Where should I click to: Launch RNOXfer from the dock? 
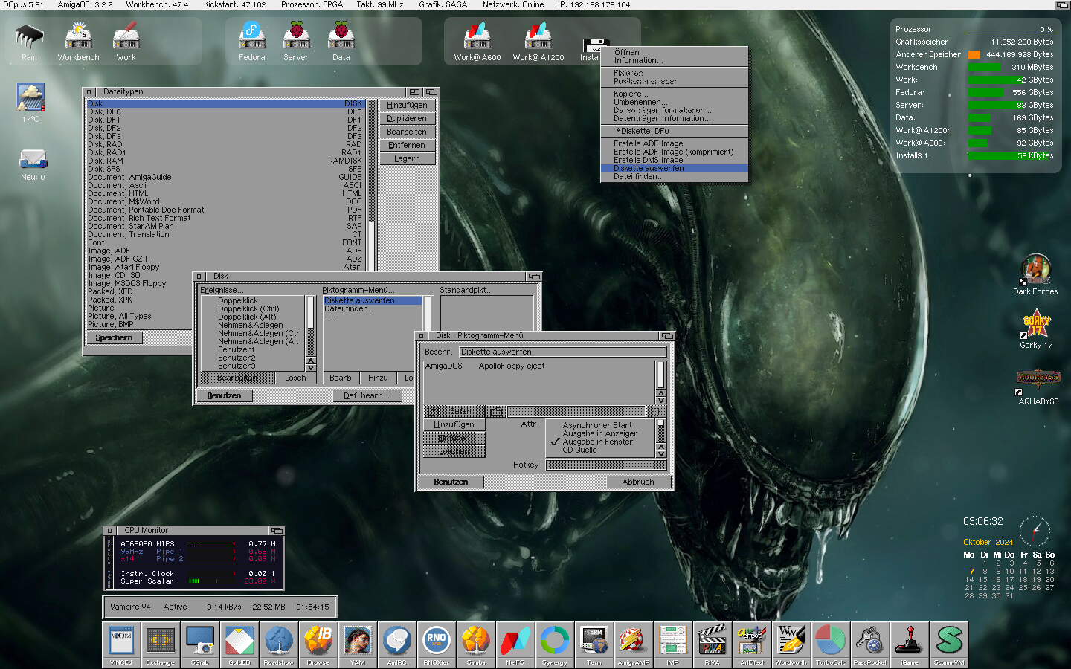coord(437,644)
